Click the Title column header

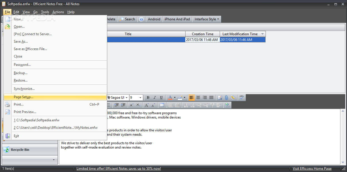pyautogui.click(x=128, y=34)
